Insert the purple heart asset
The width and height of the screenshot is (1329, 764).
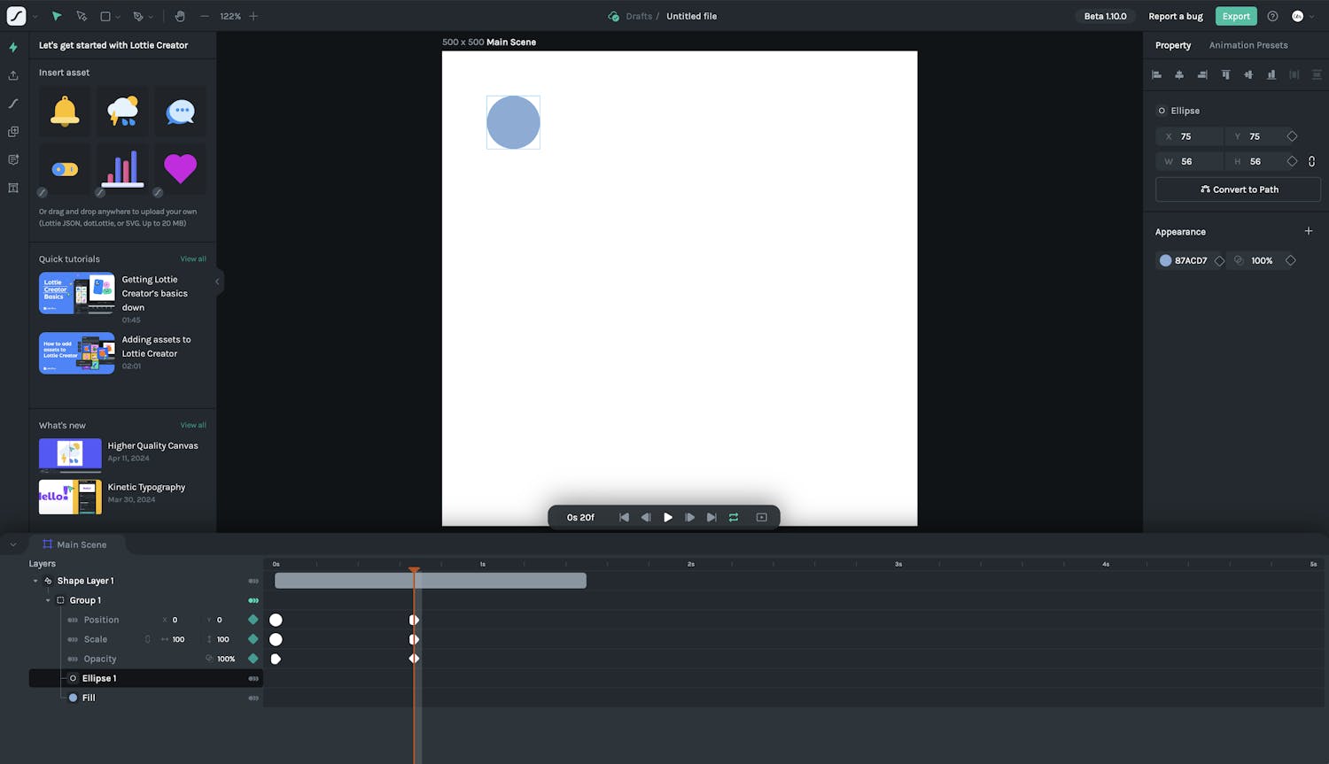[180, 168]
